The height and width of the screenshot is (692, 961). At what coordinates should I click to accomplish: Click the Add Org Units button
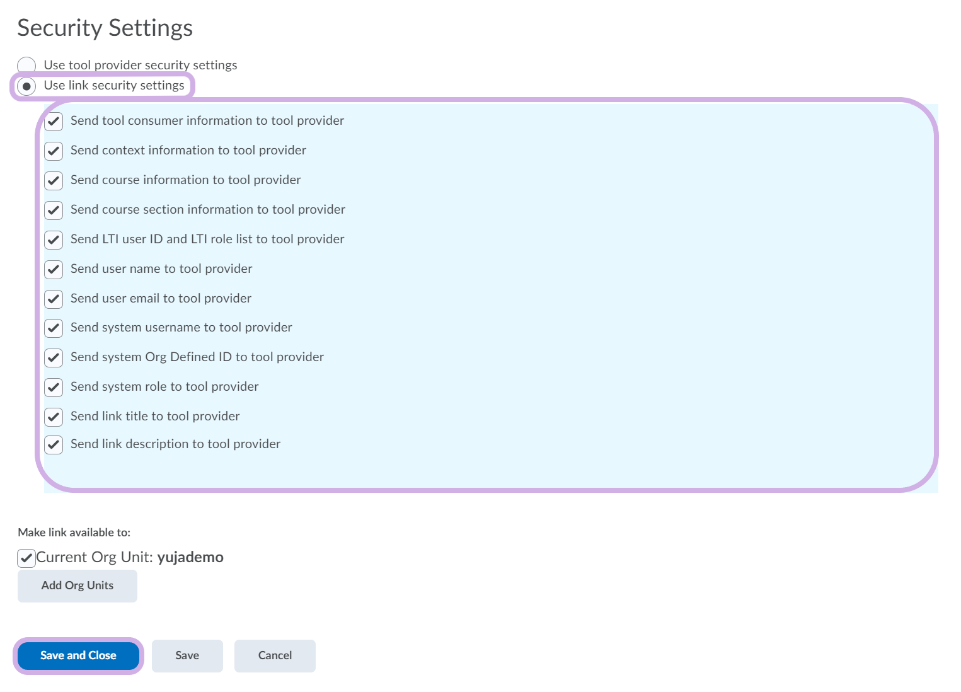pos(78,585)
